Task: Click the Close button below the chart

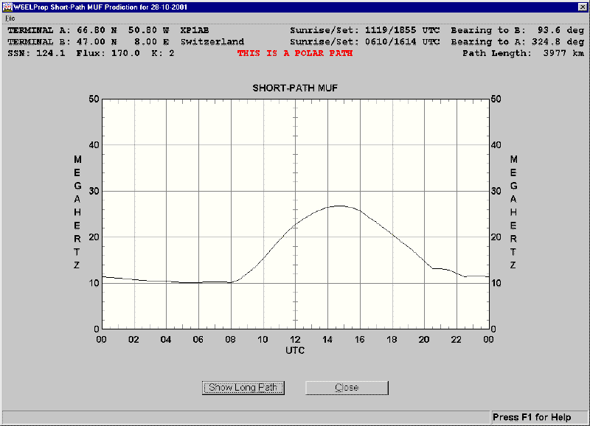Action: 347,388
